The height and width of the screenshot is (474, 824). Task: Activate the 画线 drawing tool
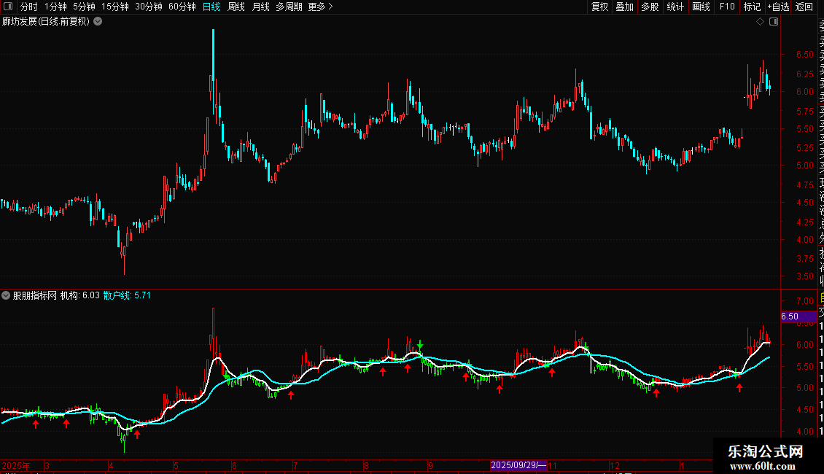point(701,7)
